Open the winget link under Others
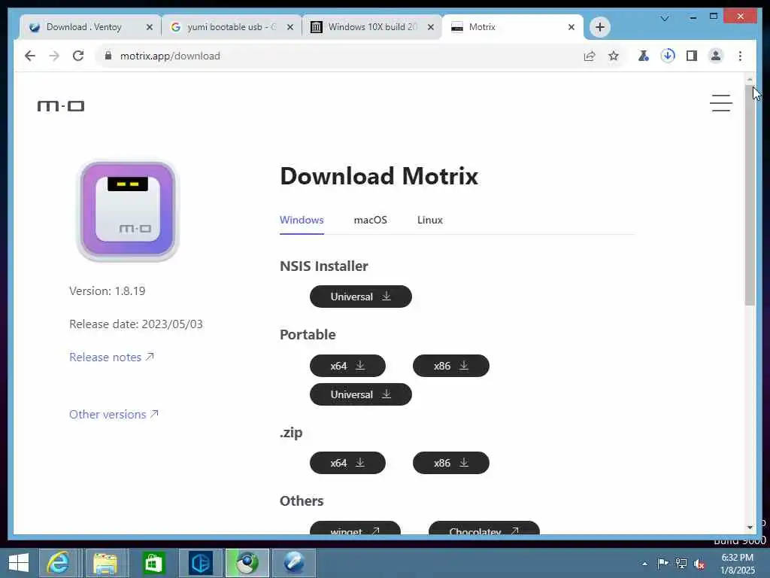This screenshot has width=770, height=578. click(355, 528)
